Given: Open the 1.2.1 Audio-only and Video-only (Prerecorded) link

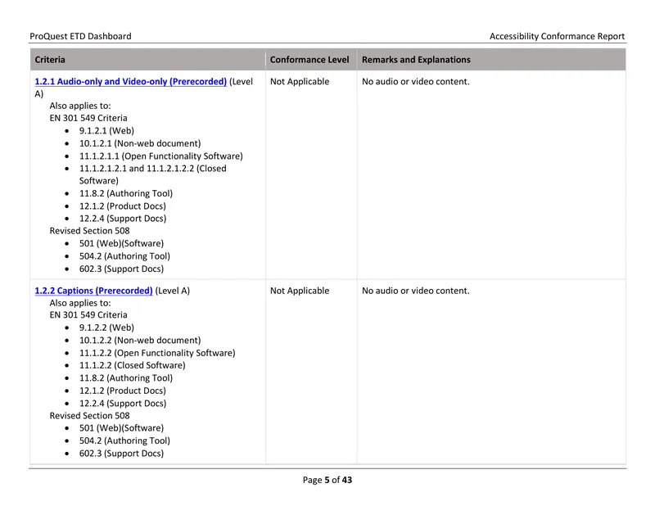Looking at the screenshot, I should pyautogui.click(x=130, y=82).
